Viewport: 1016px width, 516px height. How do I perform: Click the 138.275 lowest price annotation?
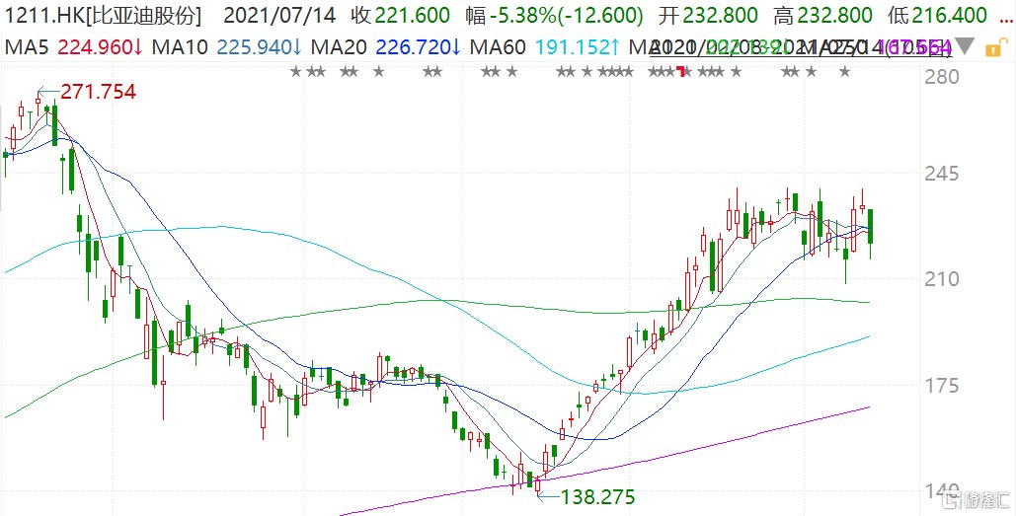pyautogui.click(x=597, y=497)
